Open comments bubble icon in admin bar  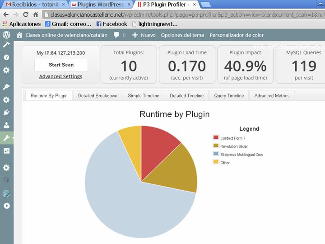[116, 35]
